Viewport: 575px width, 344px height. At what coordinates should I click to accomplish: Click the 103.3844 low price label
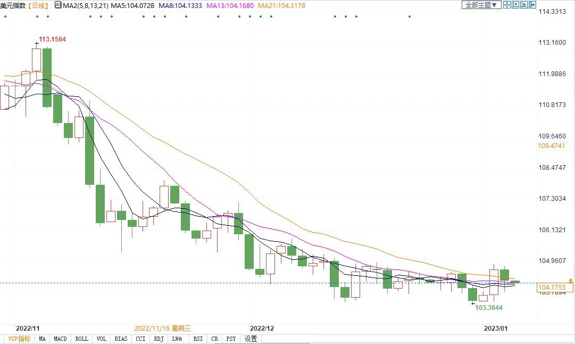pos(488,307)
